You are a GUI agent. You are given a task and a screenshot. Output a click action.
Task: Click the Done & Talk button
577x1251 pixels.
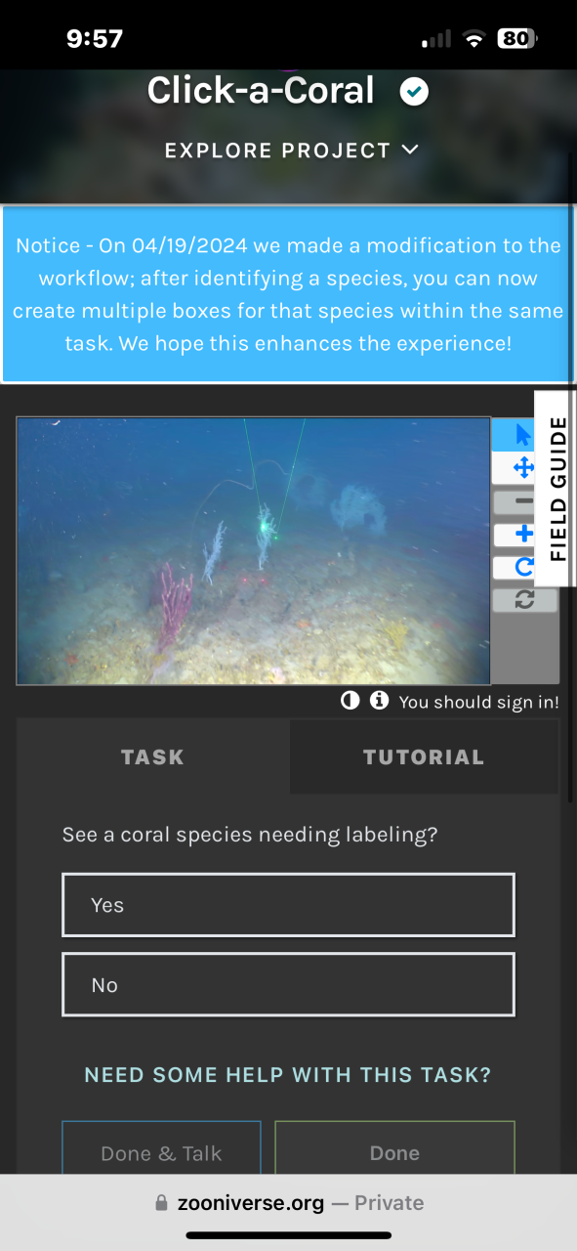click(x=162, y=1147)
